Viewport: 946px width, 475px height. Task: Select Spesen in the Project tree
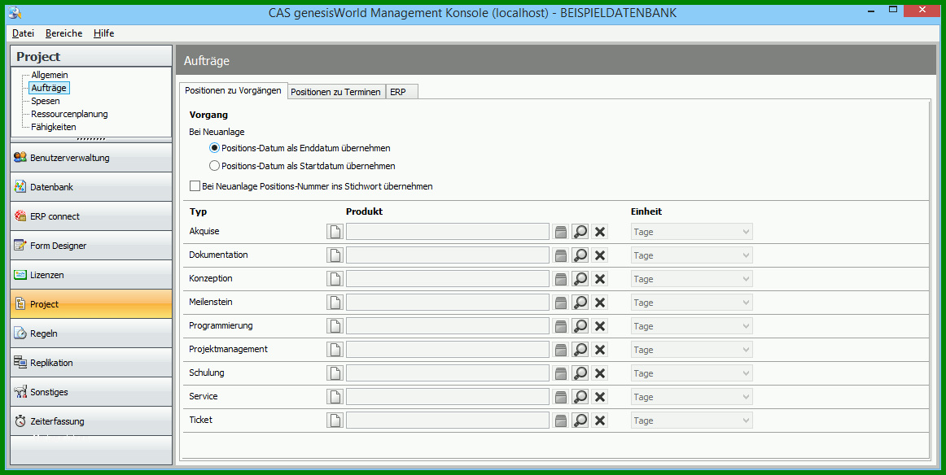(46, 101)
